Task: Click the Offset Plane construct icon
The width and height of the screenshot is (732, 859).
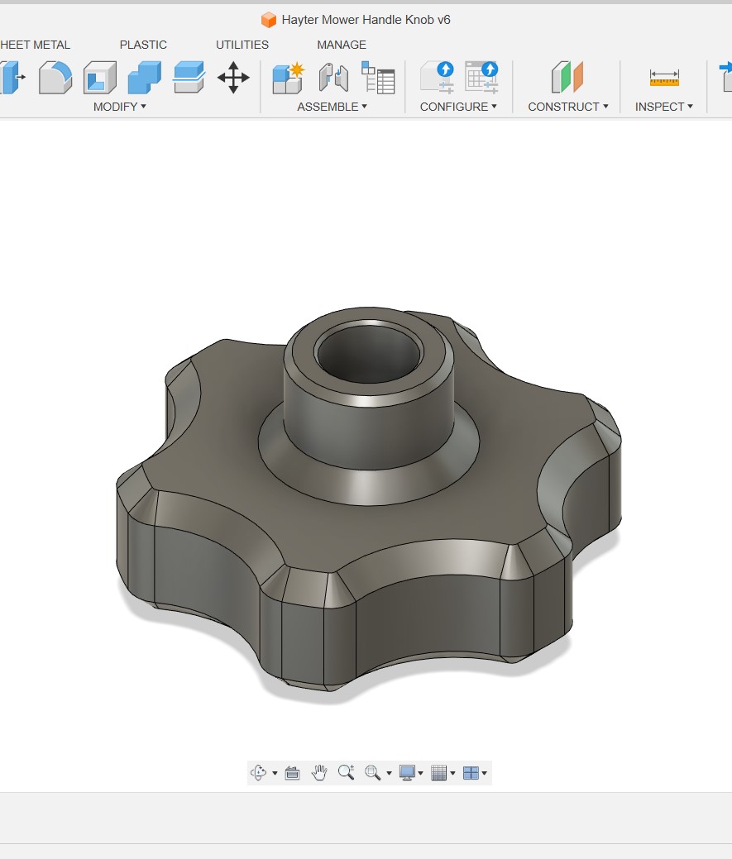Action: point(567,78)
